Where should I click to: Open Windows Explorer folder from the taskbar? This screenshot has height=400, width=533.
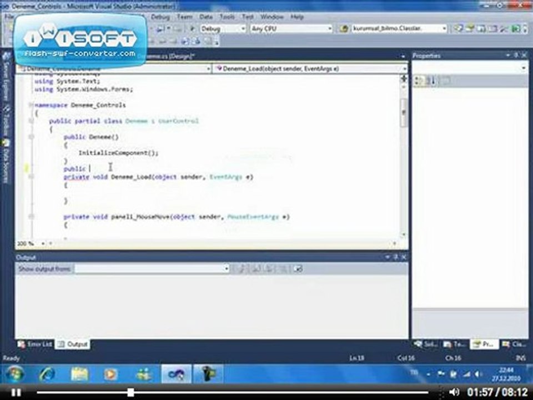pyautogui.click(x=79, y=374)
